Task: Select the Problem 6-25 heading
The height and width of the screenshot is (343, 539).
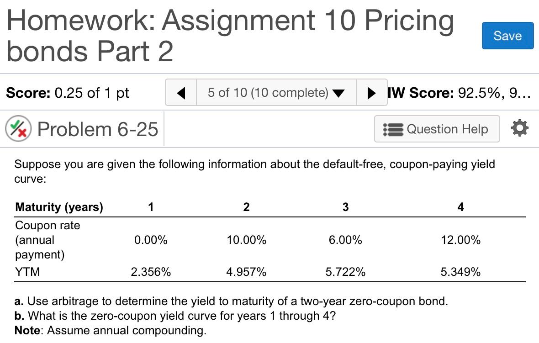Action: pyautogui.click(x=99, y=128)
